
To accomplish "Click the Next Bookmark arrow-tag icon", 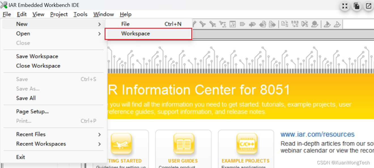I will coord(252,24).
